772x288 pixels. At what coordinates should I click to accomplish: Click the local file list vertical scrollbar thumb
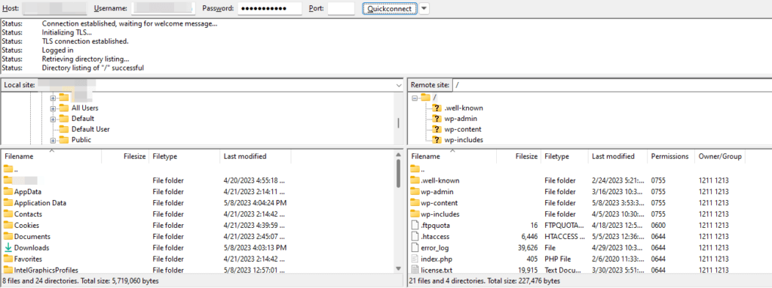(x=398, y=173)
